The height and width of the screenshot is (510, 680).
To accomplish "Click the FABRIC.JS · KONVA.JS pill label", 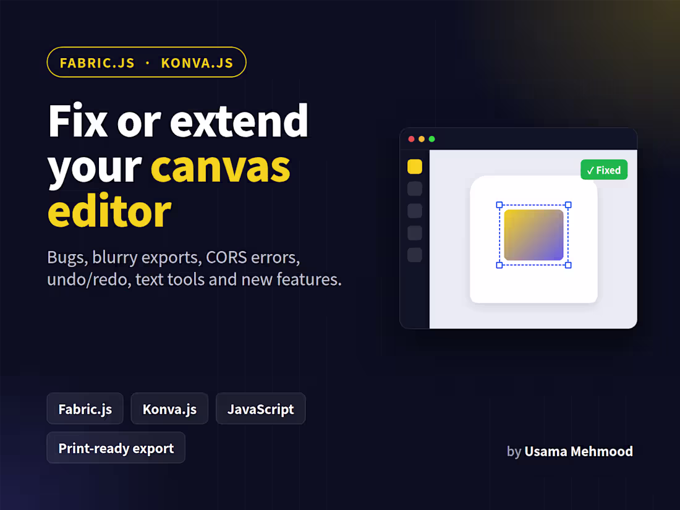I will coord(147,62).
